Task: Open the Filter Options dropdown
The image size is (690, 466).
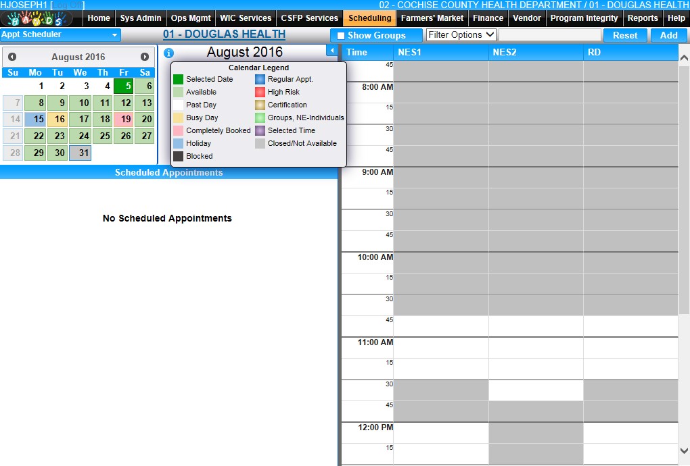Action: tap(461, 34)
